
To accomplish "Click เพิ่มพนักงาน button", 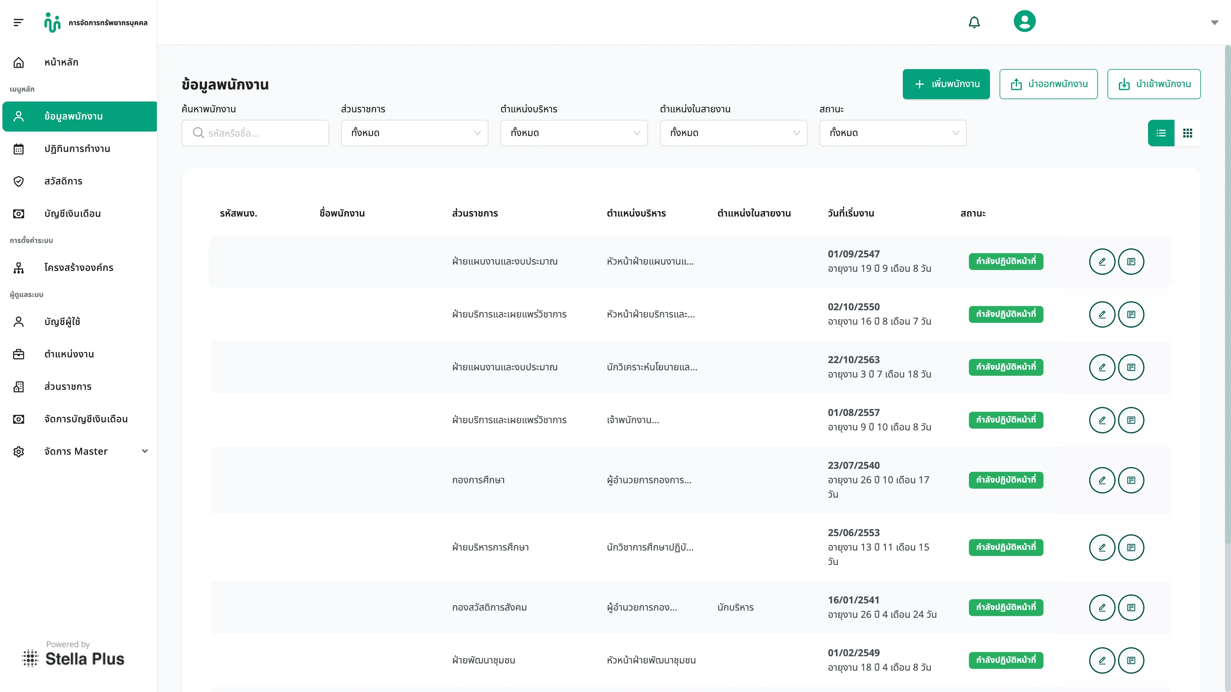I will [946, 84].
